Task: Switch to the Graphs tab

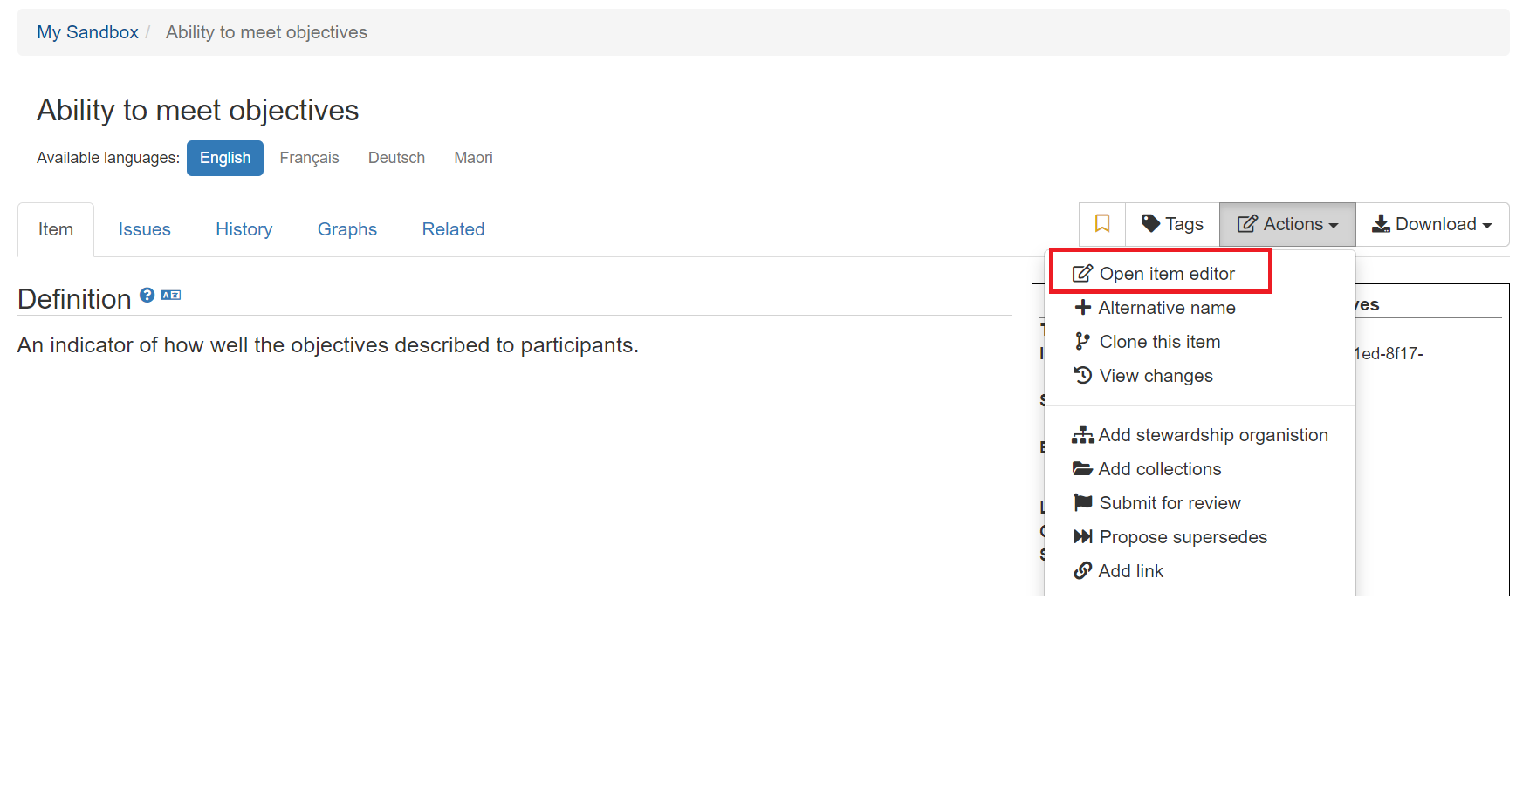Action: [x=347, y=229]
